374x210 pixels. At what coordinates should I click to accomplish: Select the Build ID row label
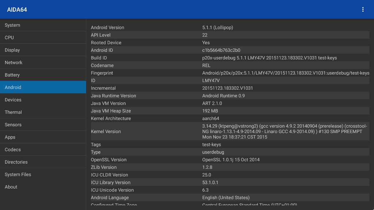pyautogui.click(x=99, y=58)
